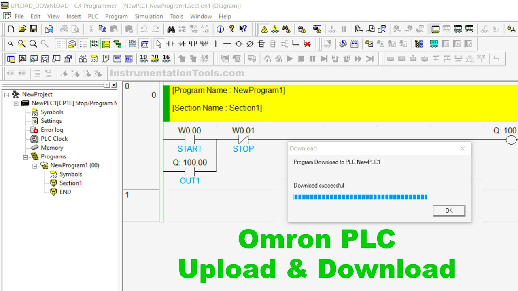Click the red X delete line icon
Image resolution: width=518 pixels, height=291 pixels.
(307, 44)
